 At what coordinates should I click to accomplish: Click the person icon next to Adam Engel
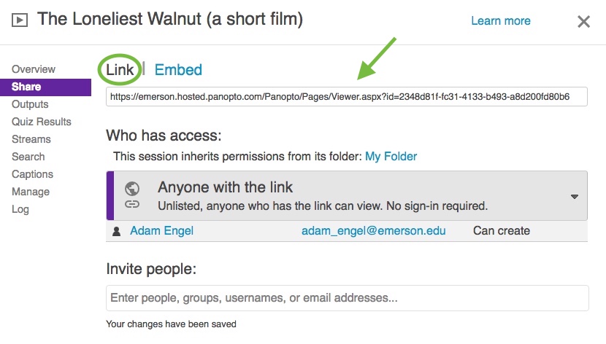coord(116,231)
